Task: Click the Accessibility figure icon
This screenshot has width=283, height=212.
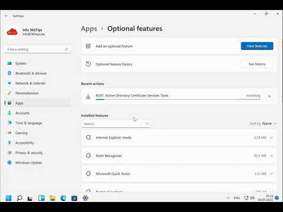Action: click(9, 143)
